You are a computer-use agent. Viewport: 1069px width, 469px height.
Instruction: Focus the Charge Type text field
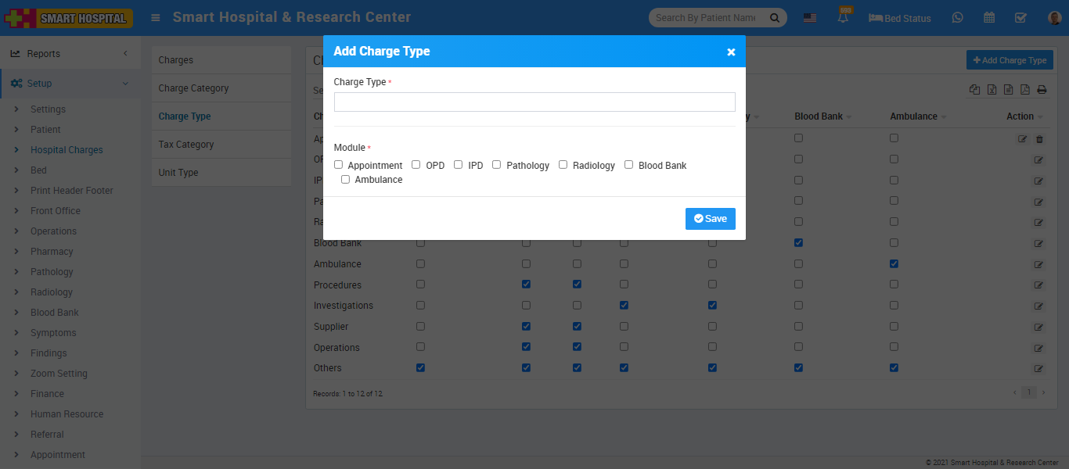(534, 102)
